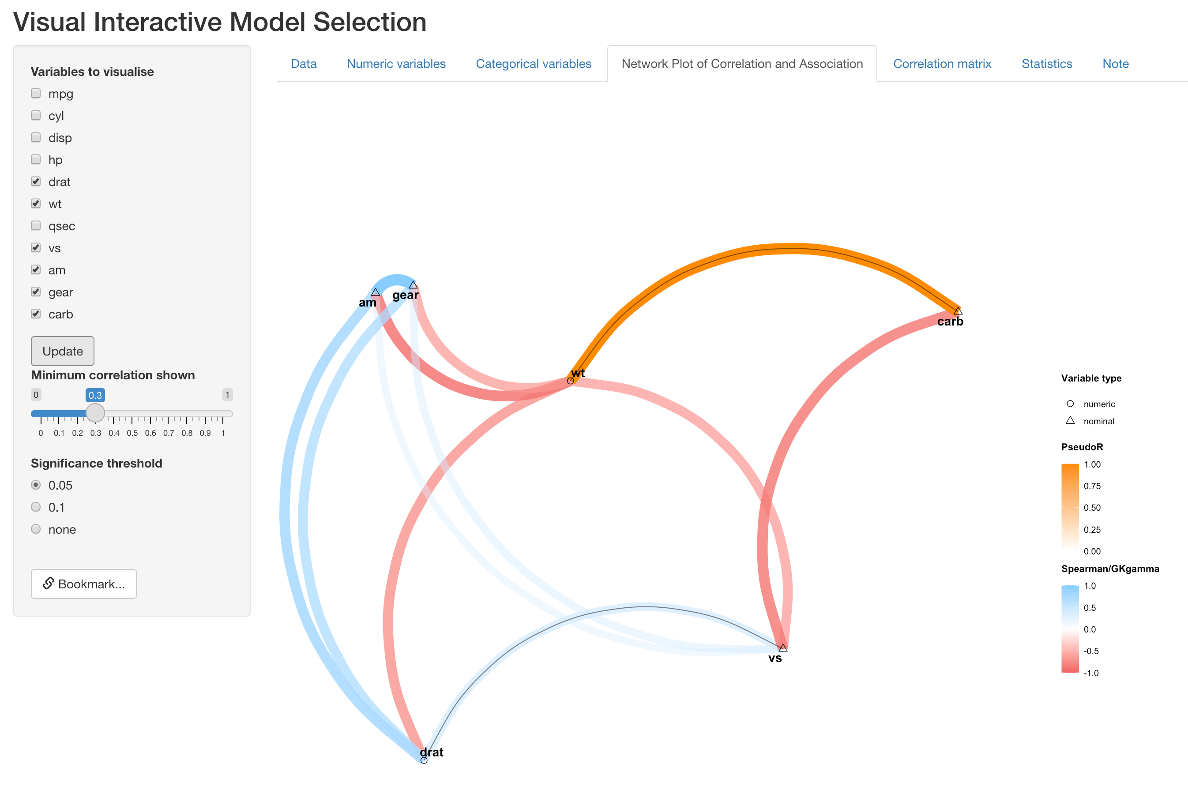Viewport: 1188px width, 793px height.
Task: Uncheck the drat variable checkbox
Action: [36, 182]
